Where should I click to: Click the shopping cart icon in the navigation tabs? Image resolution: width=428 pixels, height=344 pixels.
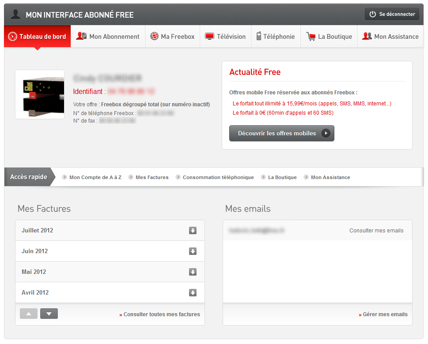[x=311, y=36]
